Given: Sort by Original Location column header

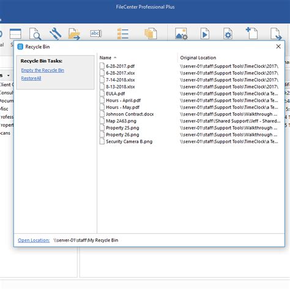Looking at the screenshot, I should (198, 58).
